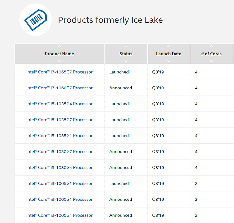Screen dimensions: 234x223
Task: Sort Status column ascending with up arrow
Action: coord(126,46)
